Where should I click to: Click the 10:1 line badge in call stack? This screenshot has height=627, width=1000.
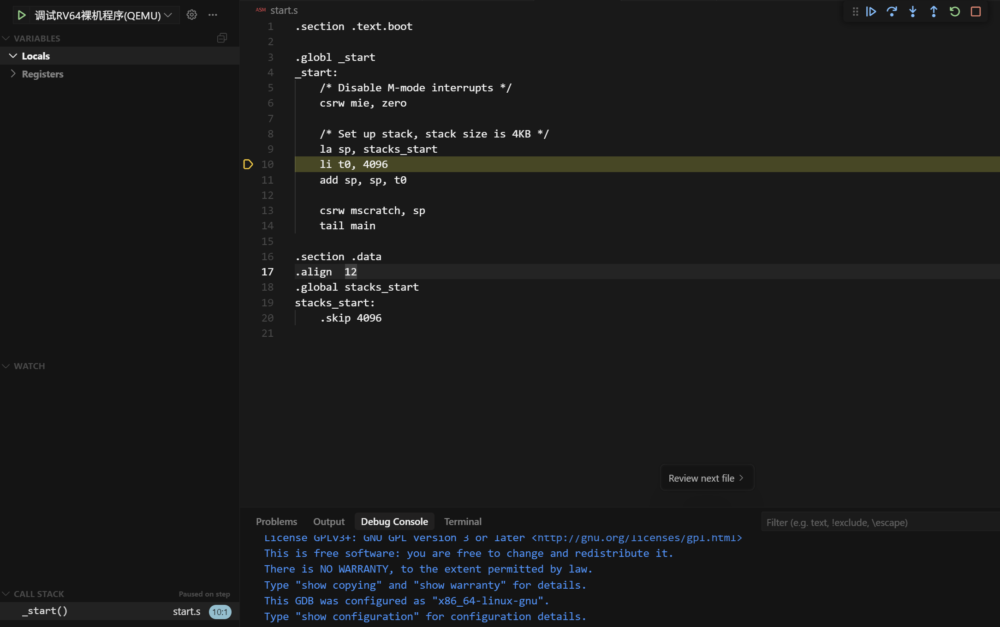[x=220, y=612]
